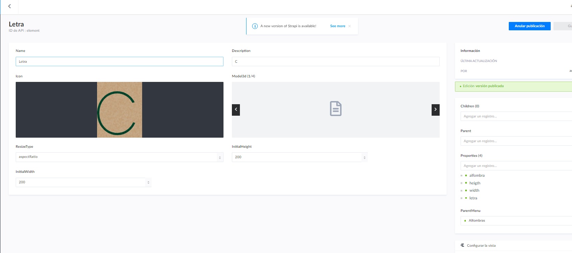The width and height of the screenshot is (572, 253).
Task: Open the alfombra property relation
Action: [477, 176]
